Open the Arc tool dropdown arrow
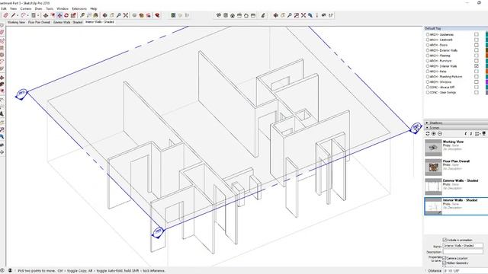This screenshot has width=488, height=274. point(27,15)
